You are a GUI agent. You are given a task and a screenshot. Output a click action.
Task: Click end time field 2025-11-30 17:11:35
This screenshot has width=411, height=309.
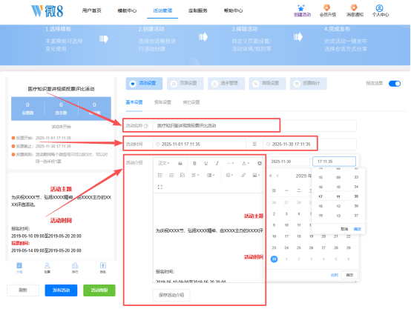(x=309, y=144)
